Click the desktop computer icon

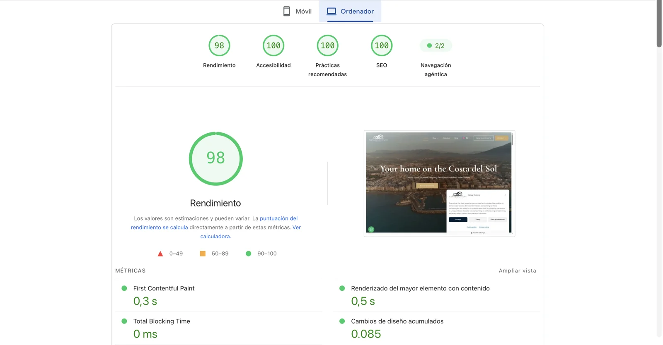[331, 11]
